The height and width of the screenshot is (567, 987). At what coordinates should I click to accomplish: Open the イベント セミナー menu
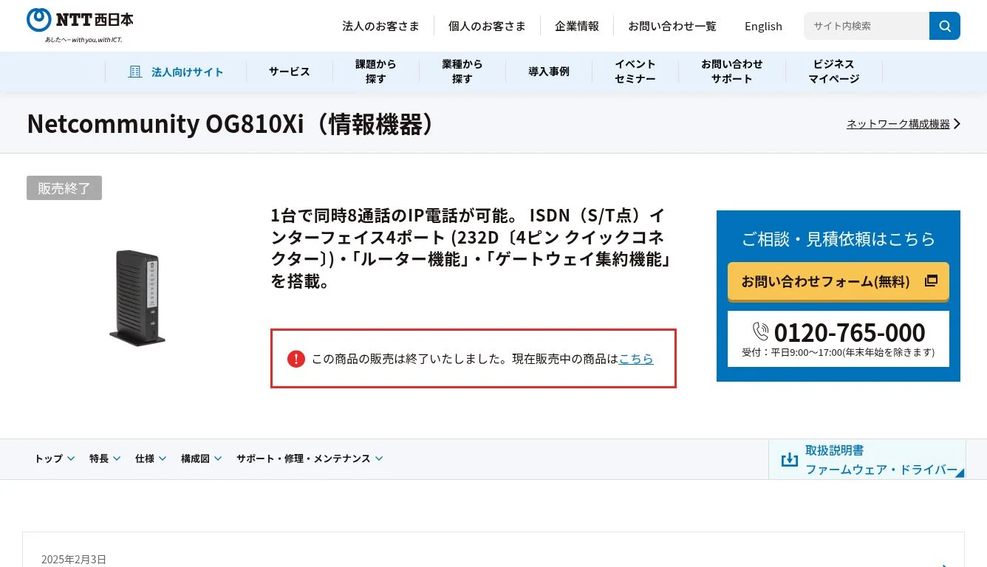click(635, 72)
